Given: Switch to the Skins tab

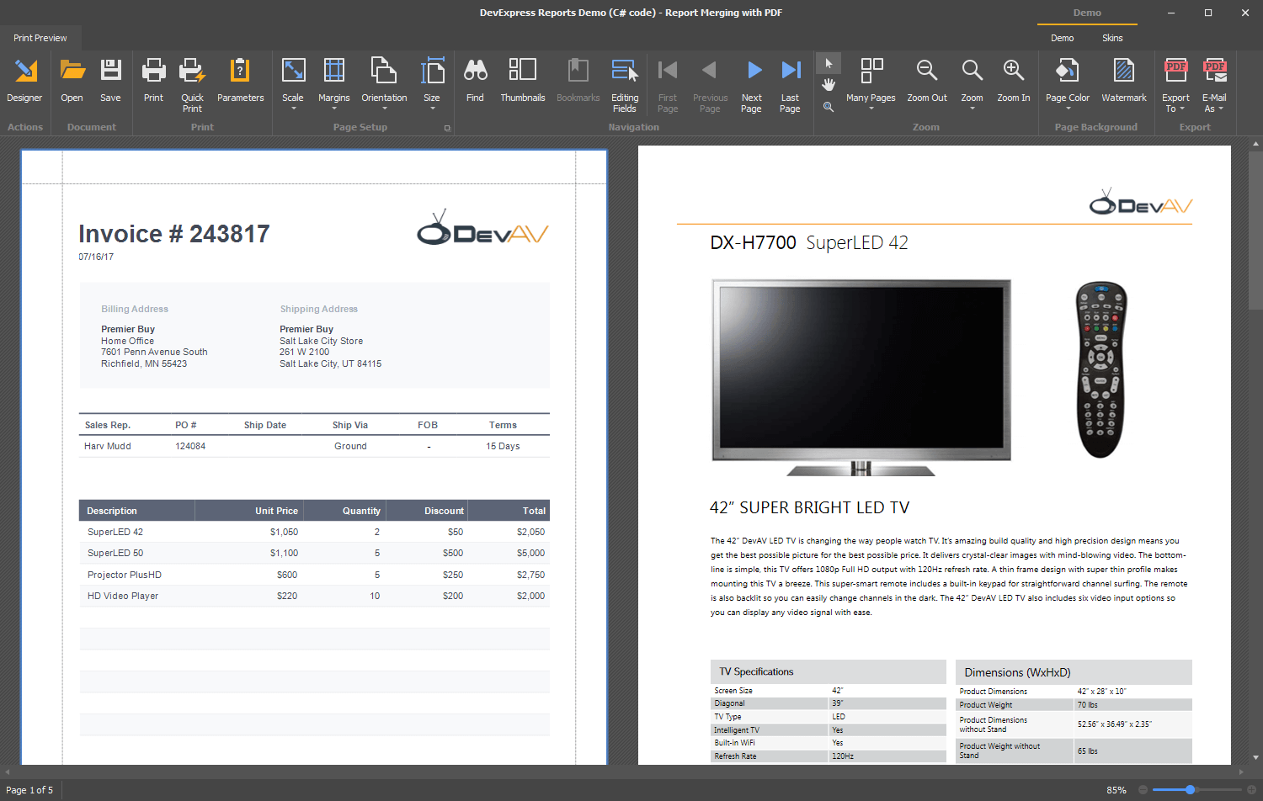Looking at the screenshot, I should [1112, 38].
